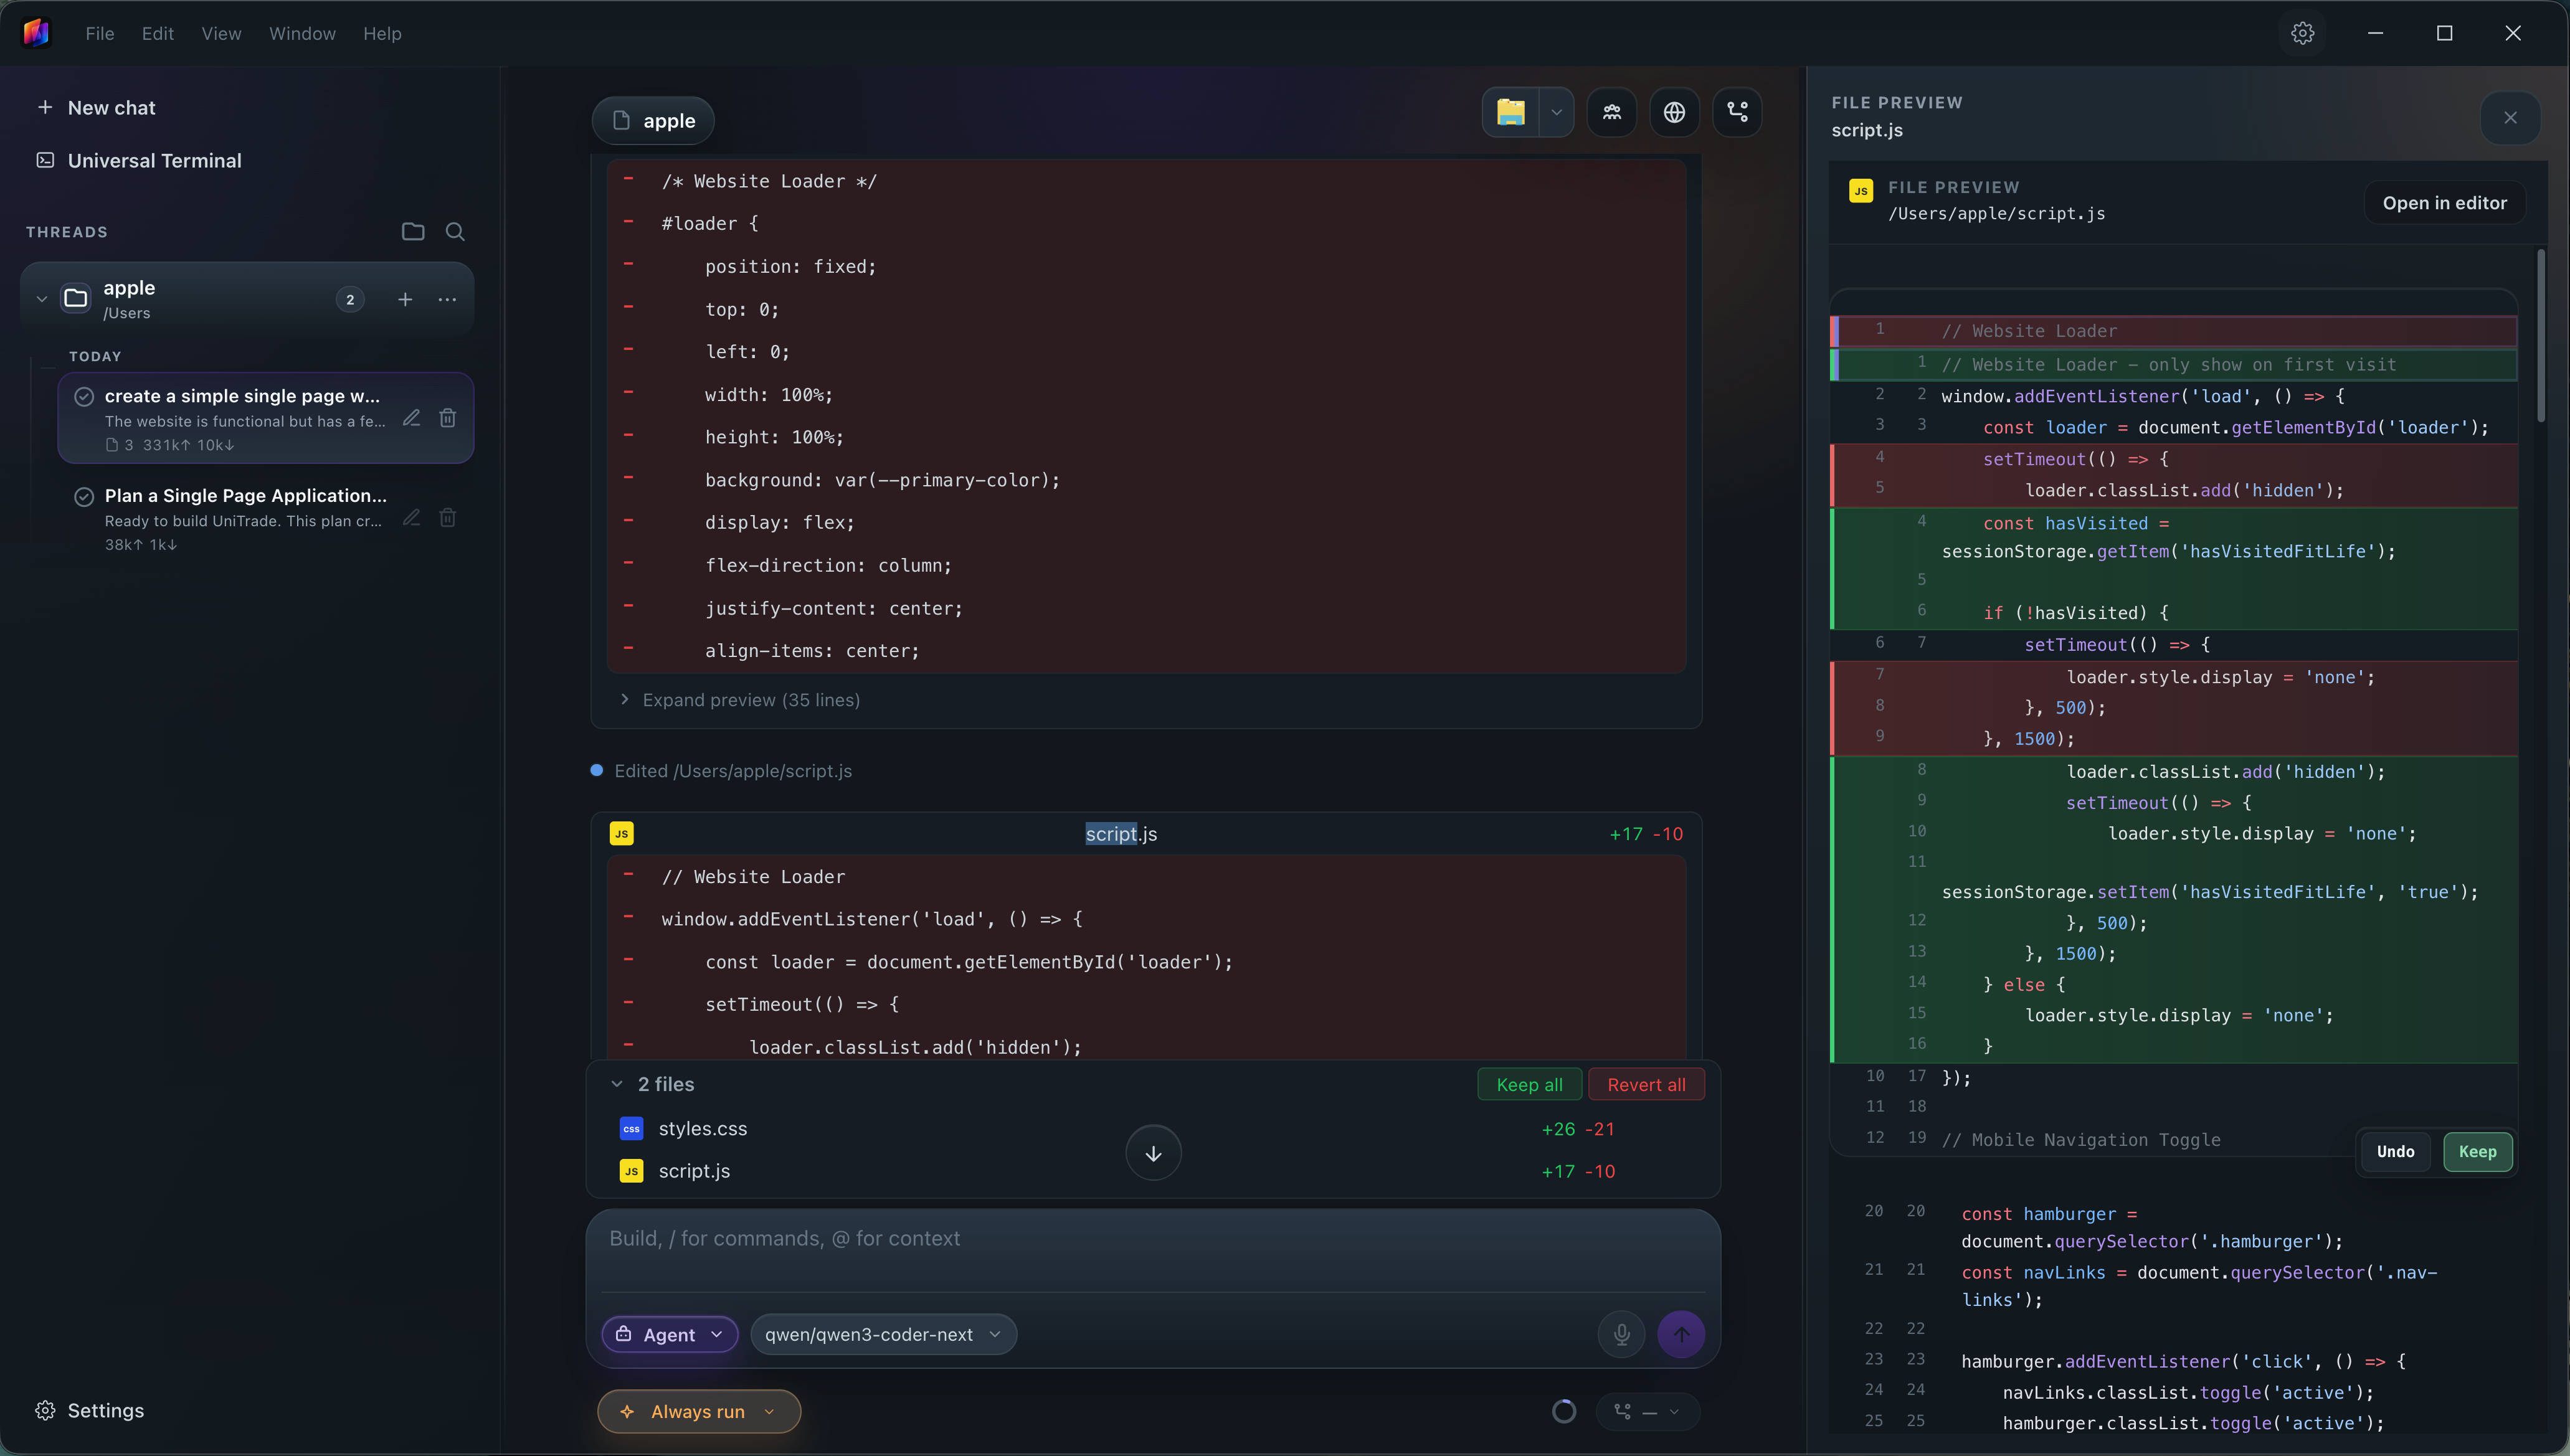Viewport: 2570px width, 1456px height.
Task: Open the Always run dropdown
Action: coord(698,1411)
